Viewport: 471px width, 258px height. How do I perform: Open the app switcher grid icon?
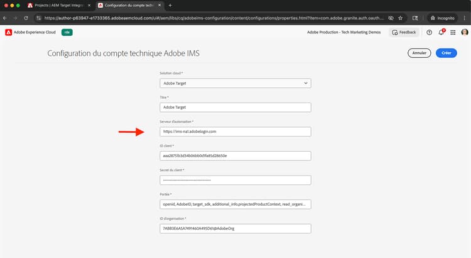(453, 32)
